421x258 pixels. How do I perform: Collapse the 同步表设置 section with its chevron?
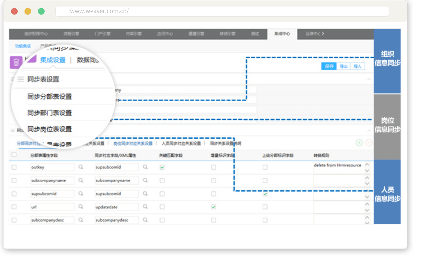coord(369,79)
